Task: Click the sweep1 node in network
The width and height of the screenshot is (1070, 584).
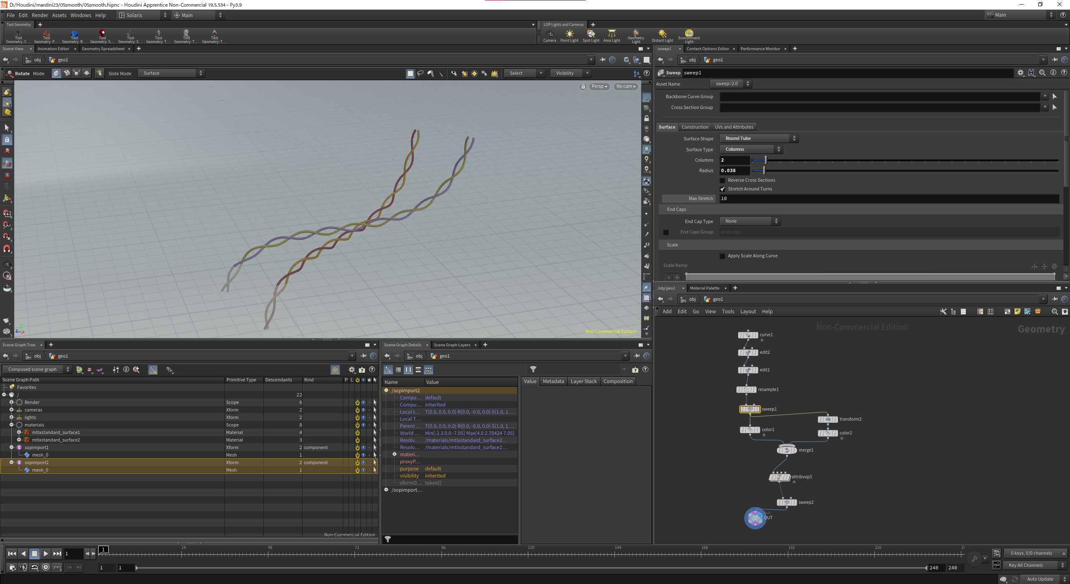Action: click(750, 409)
